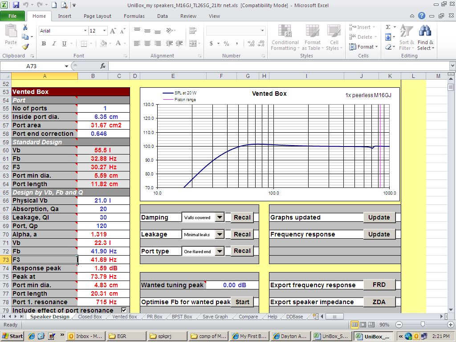Switch to Page Layout view in status bar
456x342 pixels.
click(363, 325)
